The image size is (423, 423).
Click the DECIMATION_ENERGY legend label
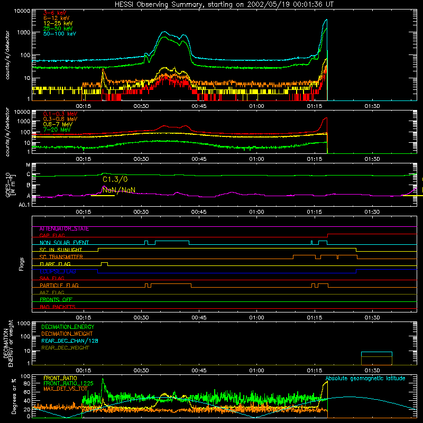pos(68,327)
